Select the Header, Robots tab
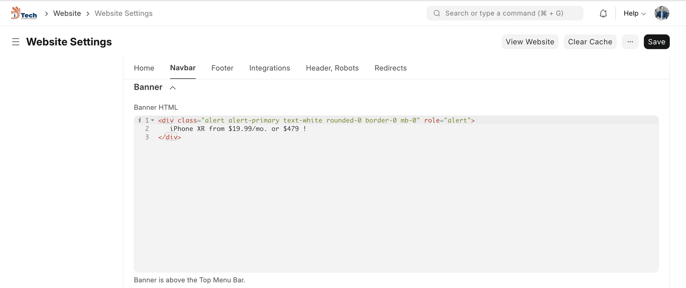Viewport: 686px width, 288px height. click(x=332, y=68)
